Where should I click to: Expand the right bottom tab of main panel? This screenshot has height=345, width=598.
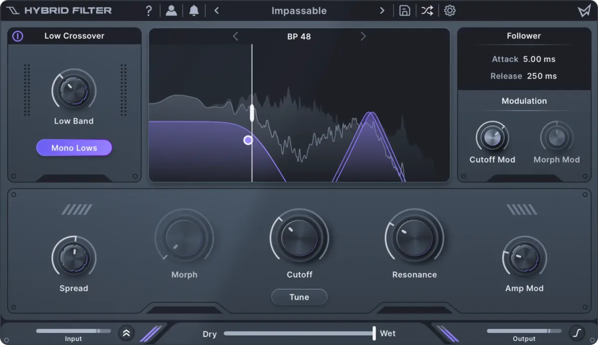point(414,310)
